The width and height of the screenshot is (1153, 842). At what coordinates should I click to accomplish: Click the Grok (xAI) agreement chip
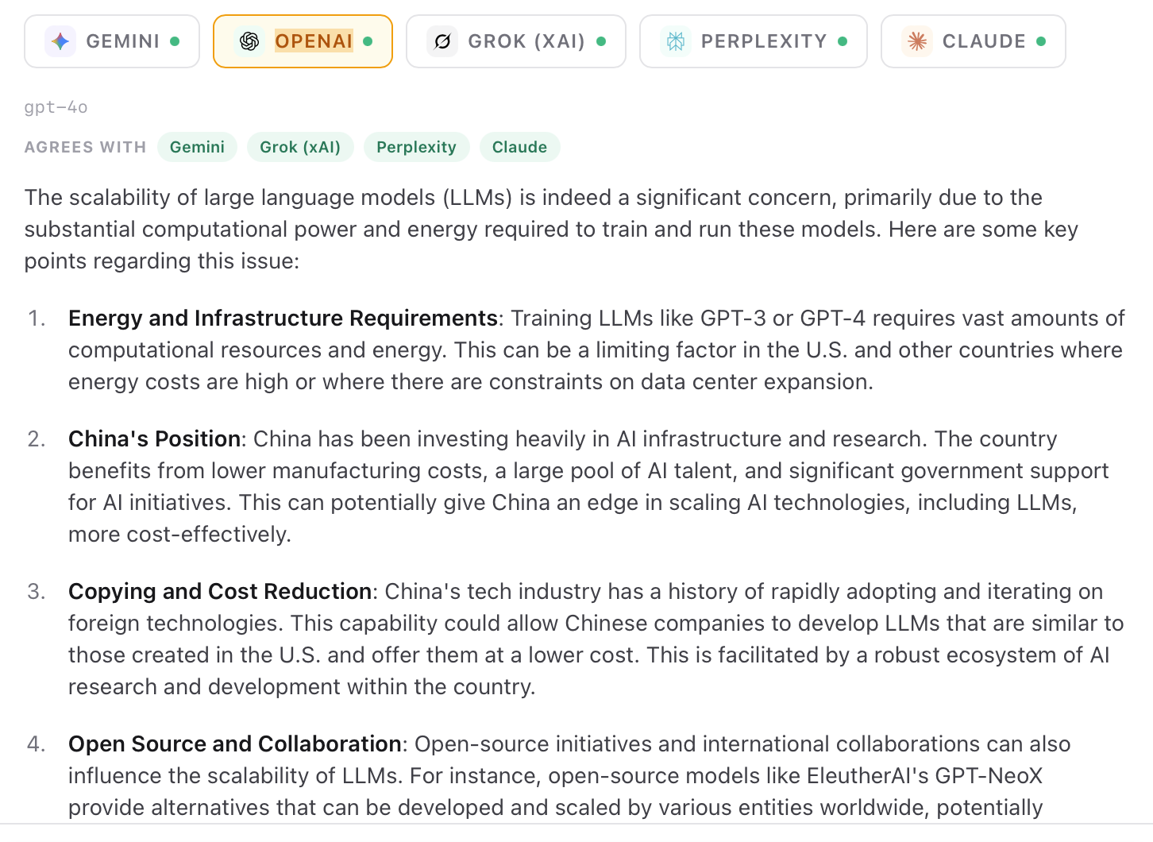(300, 147)
